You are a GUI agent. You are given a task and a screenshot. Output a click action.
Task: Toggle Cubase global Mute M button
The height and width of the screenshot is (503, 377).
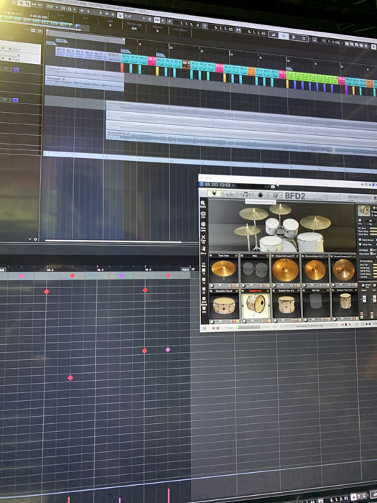click(80, 11)
